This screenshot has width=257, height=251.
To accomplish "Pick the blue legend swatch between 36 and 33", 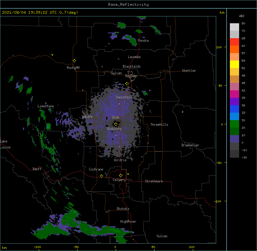I will pos(234,109).
